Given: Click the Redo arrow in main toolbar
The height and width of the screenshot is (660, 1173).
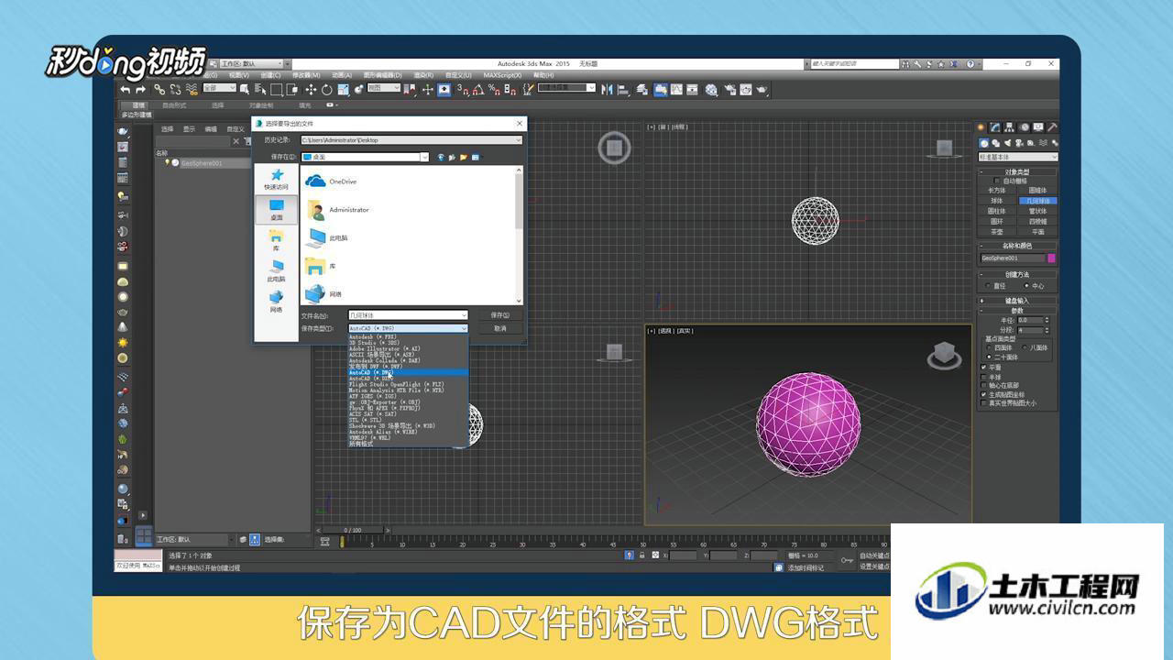Looking at the screenshot, I should [140, 89].
